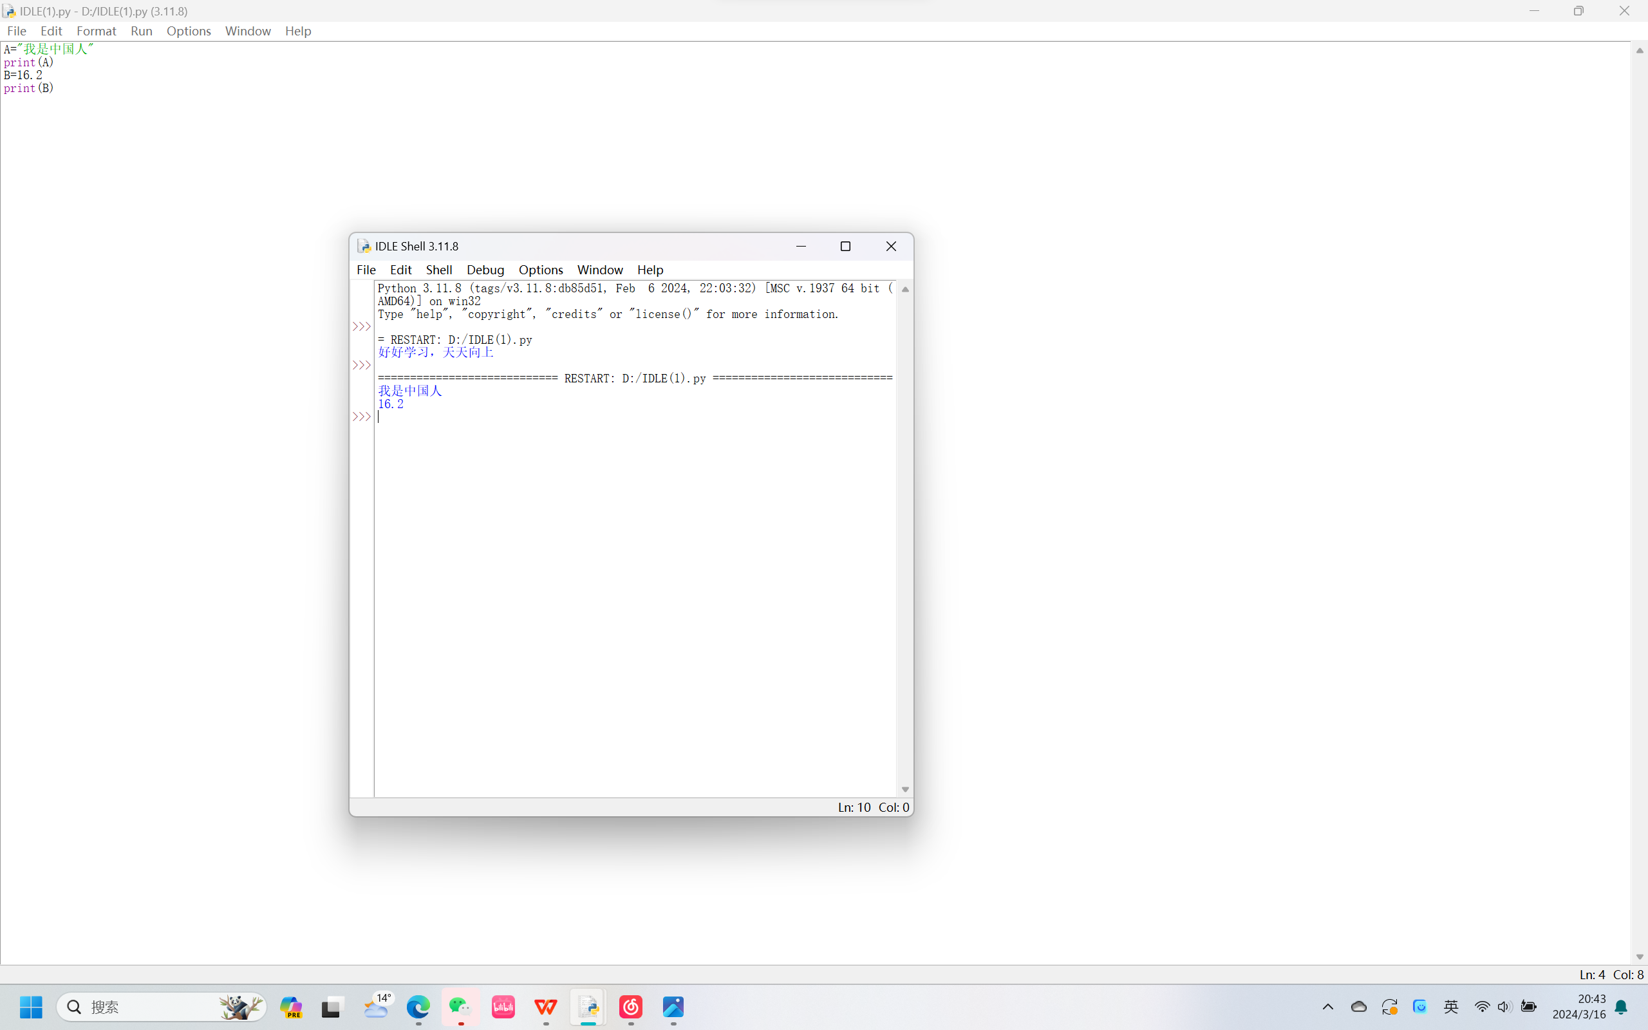Open NetEase Cloud Music taskbar icon
1648x1030 pixels.
pos(631,1006)
